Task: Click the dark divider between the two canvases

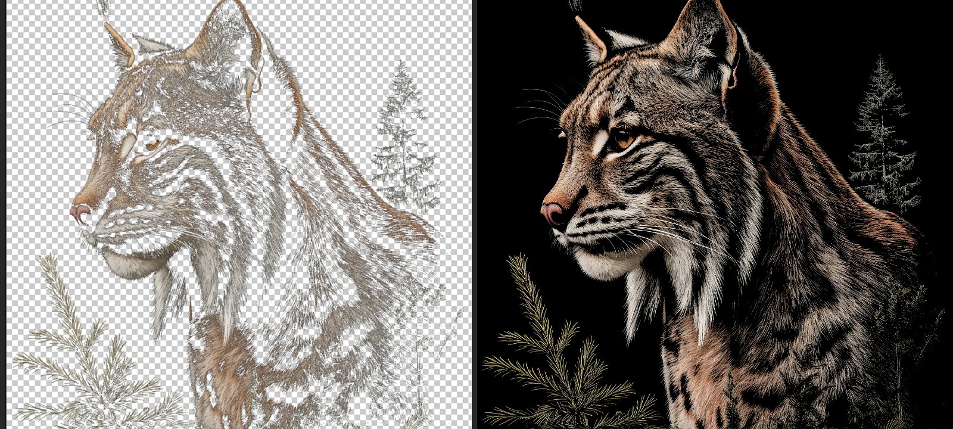Action: [x=475, y=214]
